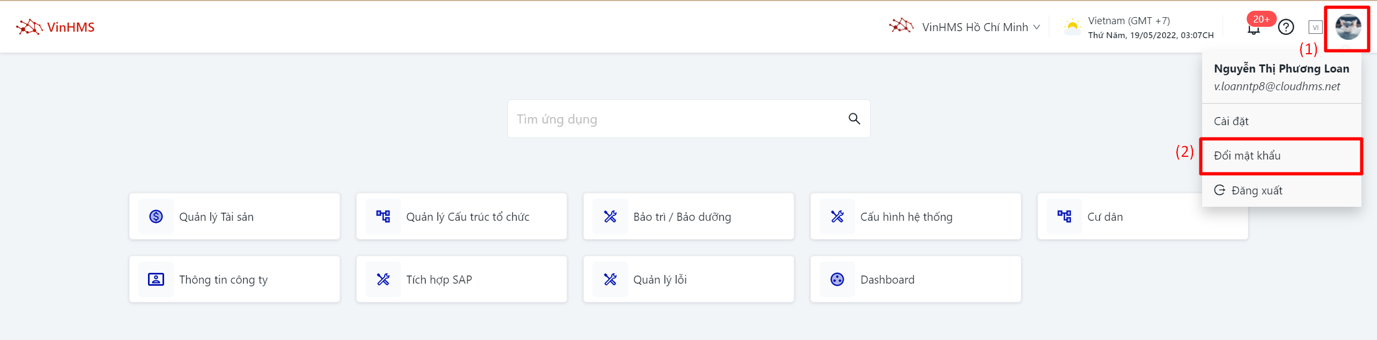Viewport: 1377px width, 340px height.
Task: Open the Dashboard app icon
Action: pos(837,279)
